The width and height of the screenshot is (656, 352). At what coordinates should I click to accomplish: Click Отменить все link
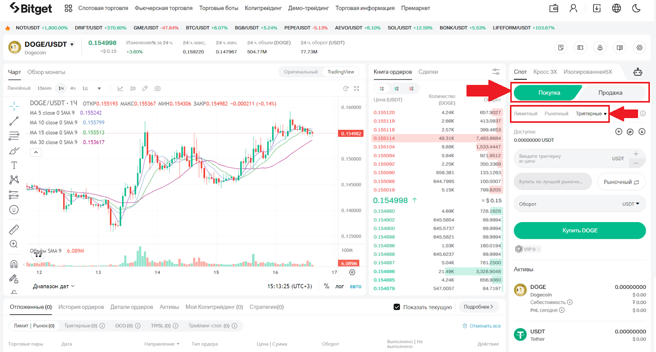[x=482, y=326]
